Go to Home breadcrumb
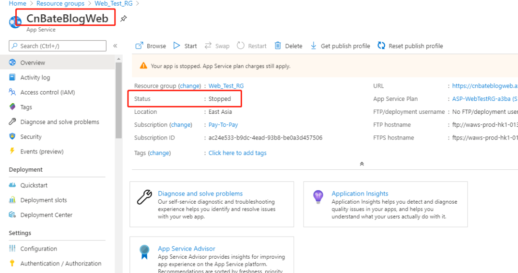518x273 pixels. coord(18,4)
